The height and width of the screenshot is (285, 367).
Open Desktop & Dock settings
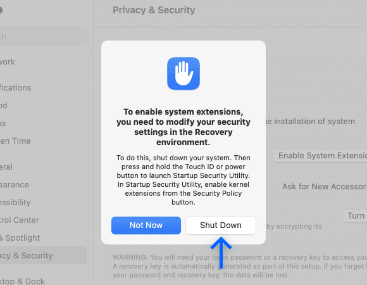22,281
